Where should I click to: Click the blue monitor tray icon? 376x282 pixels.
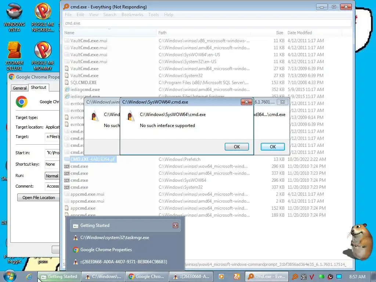(339, 276)
